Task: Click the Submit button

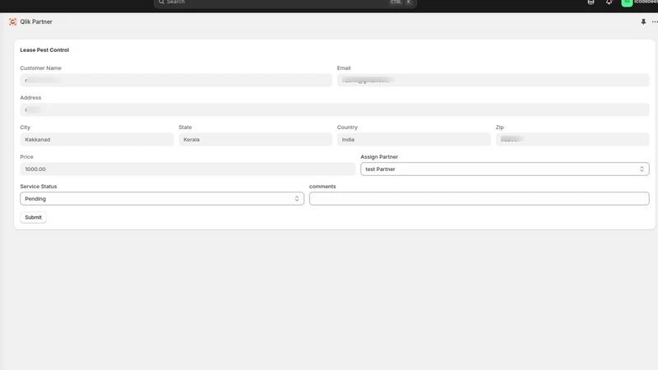Action: tap(33, 217)
